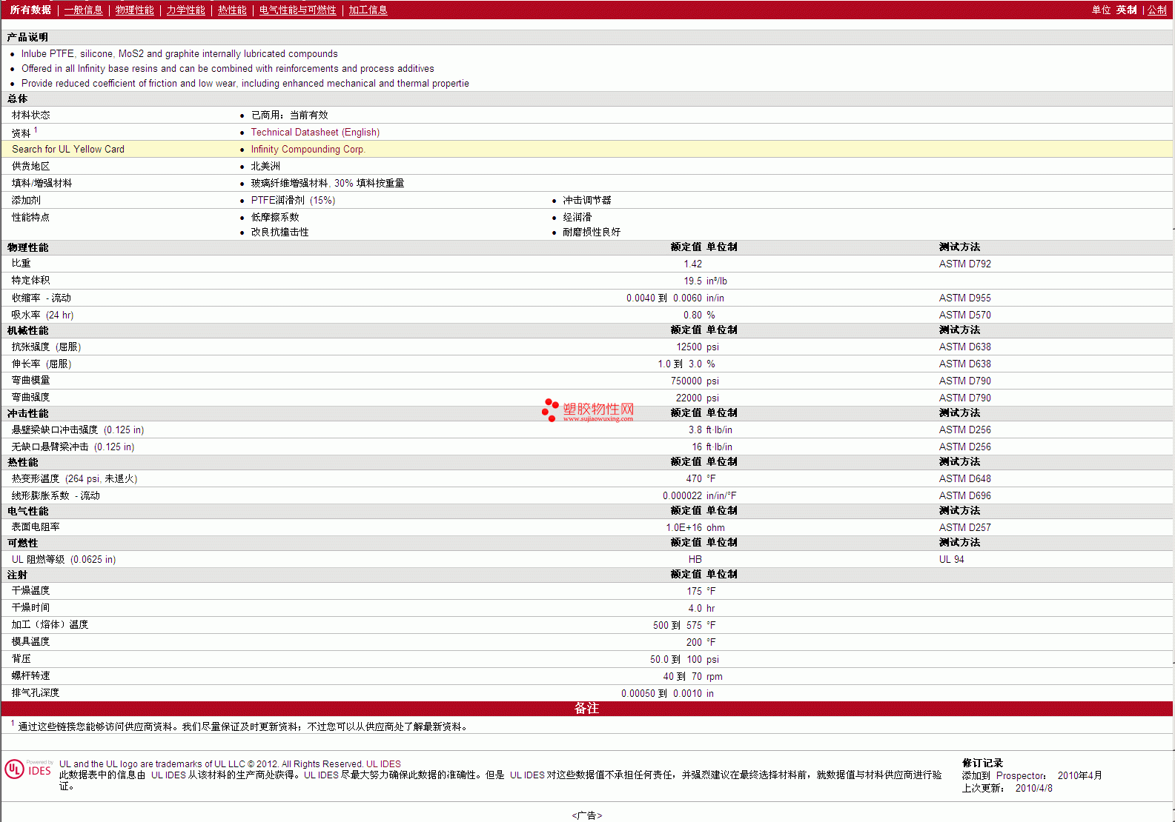Click the 抗张强度 value 12500
1175x822 pixels.
pyautogui.click(x=689, y=347)
